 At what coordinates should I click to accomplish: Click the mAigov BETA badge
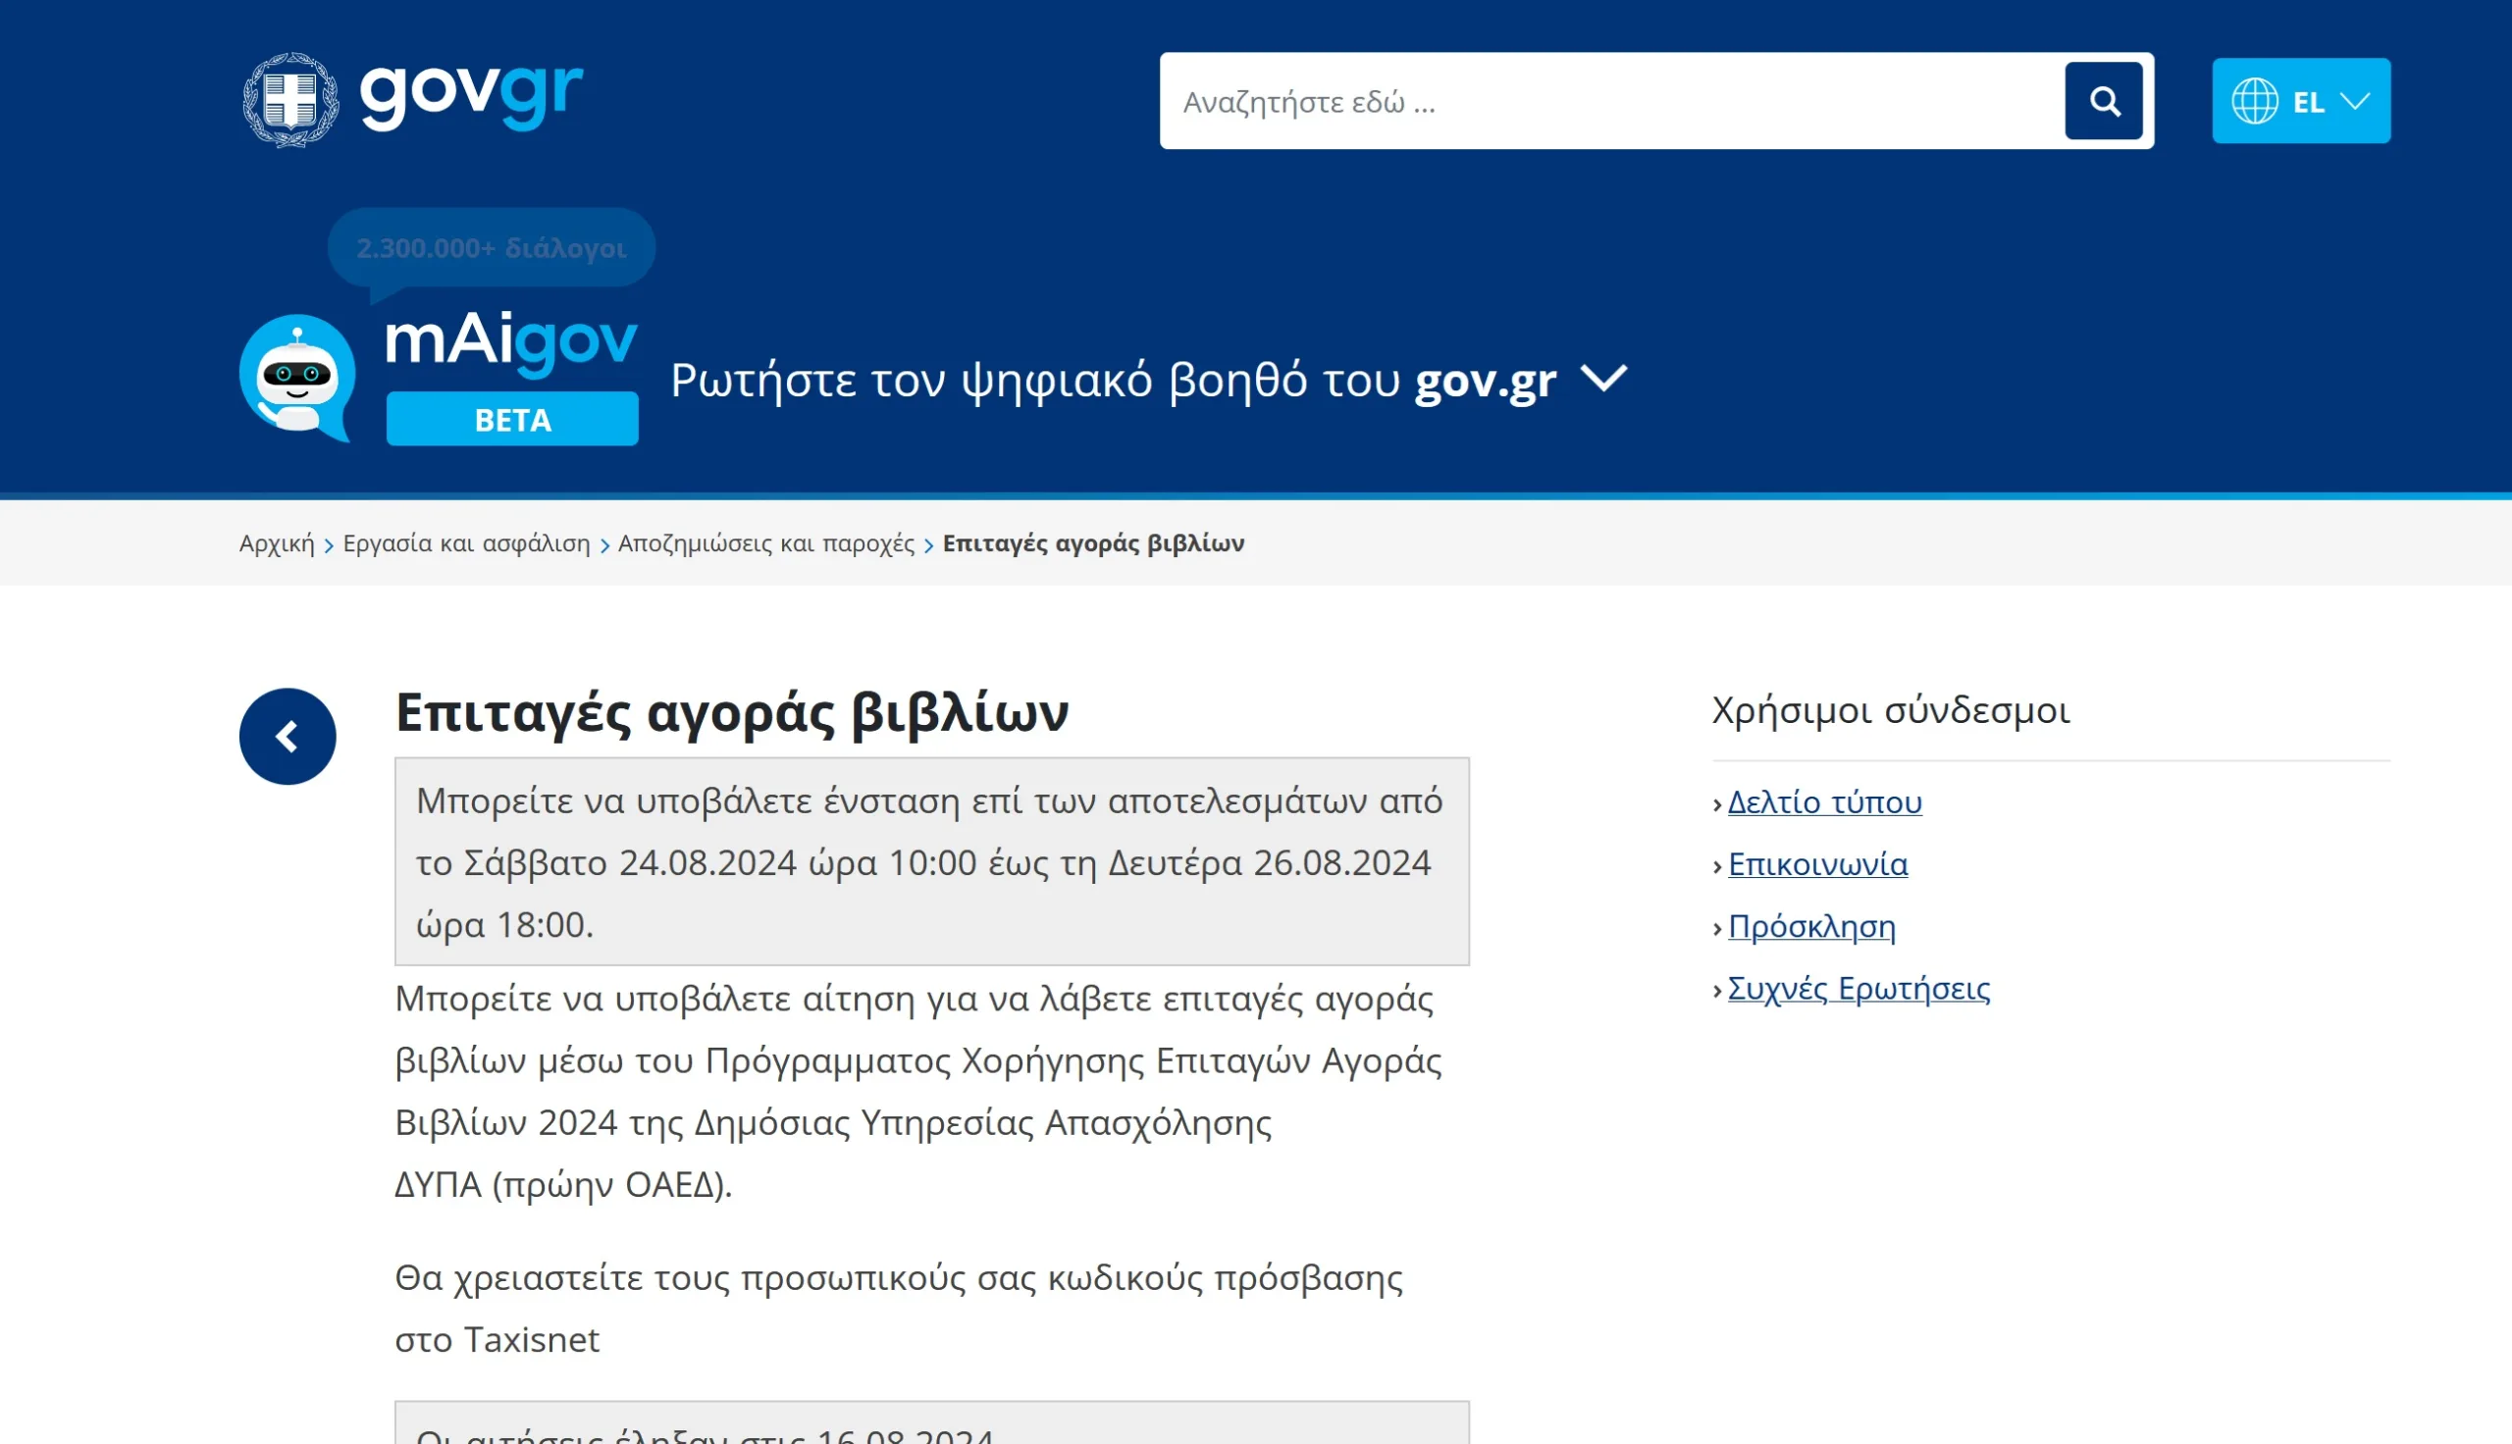pyautogui.click(x=512, y=421)
